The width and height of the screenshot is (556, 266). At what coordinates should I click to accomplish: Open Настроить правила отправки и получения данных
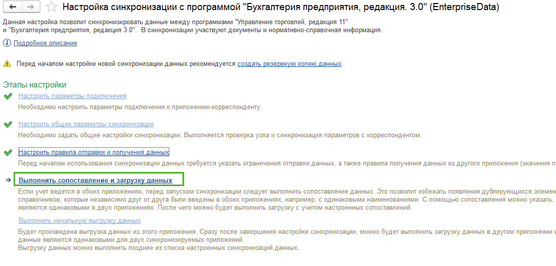[94, 152]
